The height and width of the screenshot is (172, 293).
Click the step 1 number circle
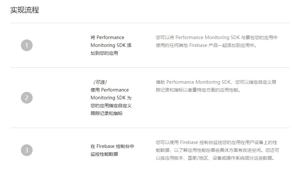pyautogui.click(x=27, y=45)
